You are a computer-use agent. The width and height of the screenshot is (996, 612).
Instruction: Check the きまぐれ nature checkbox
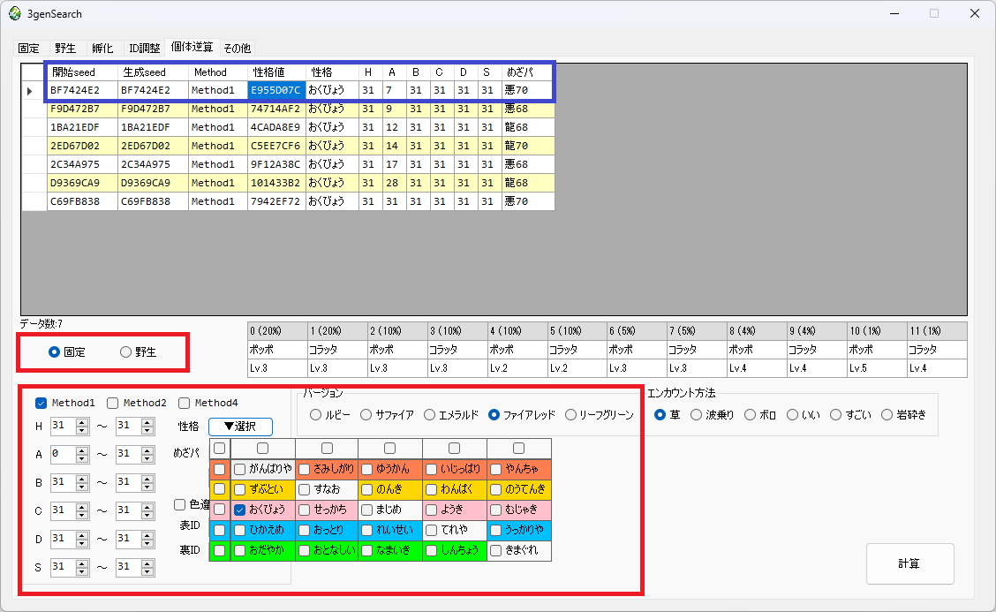click(496, 551)
